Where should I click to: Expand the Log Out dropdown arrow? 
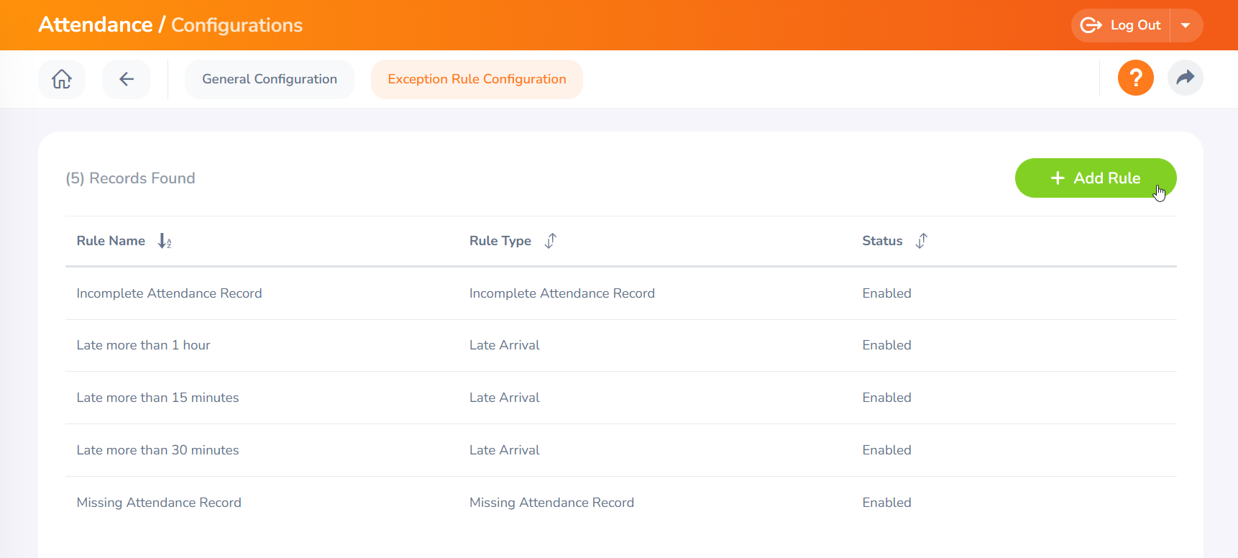coord(1186,26)
